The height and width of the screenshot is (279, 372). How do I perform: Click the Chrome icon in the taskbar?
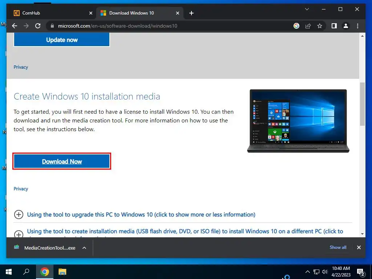pos(44,272)
